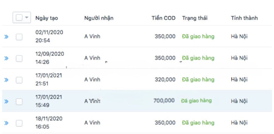Click the 02/11/2020 20:54 date cell

pyautogui.click(x=49, y=36)
